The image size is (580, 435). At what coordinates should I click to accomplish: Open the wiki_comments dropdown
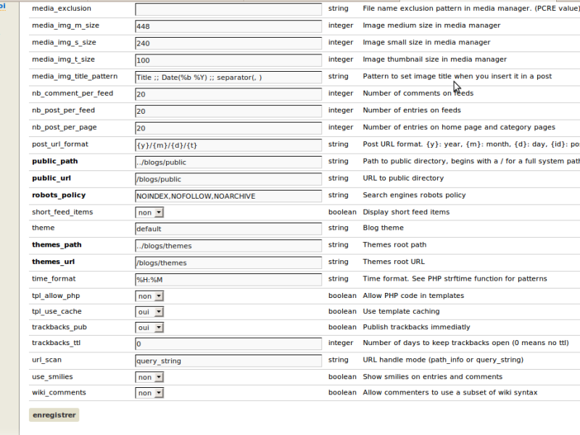pyautogui.click(x=149, y=393)
